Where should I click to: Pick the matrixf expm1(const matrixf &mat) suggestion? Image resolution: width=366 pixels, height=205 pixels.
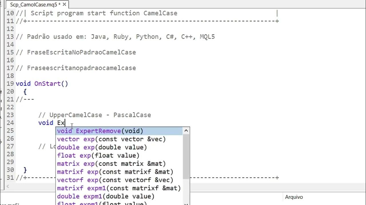(119, 188)
